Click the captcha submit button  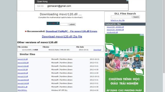coord(72,24)
